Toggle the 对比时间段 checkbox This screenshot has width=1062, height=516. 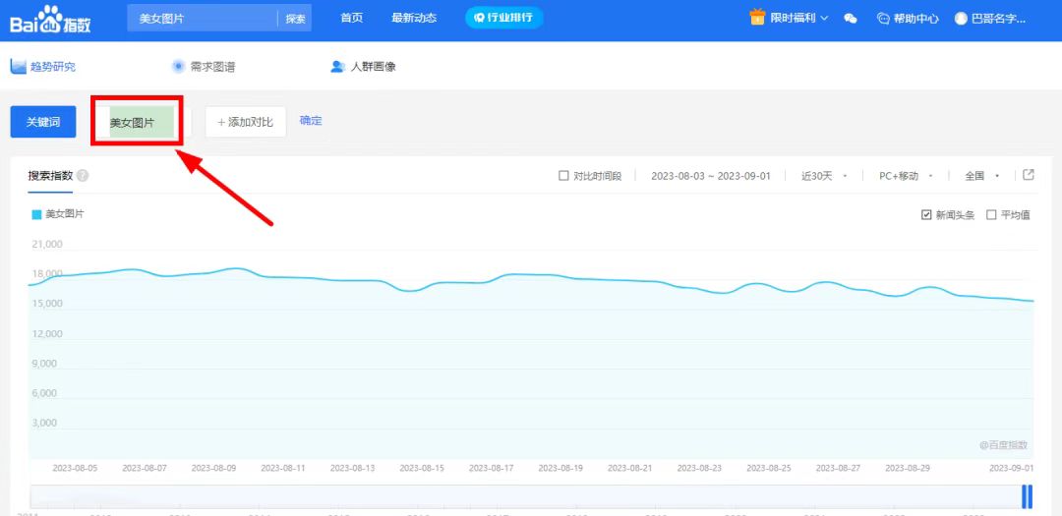coord(562,175)
